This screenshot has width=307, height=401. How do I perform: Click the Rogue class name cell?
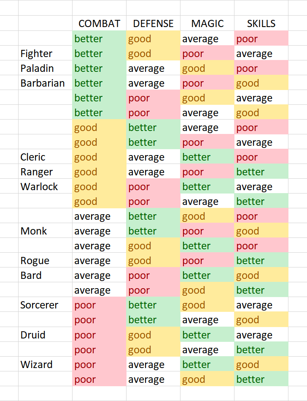pyautogui.click(x=45, y=261)
